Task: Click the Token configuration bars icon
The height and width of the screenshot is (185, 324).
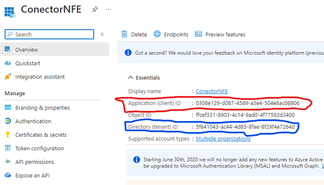Action: pos(8,148)
